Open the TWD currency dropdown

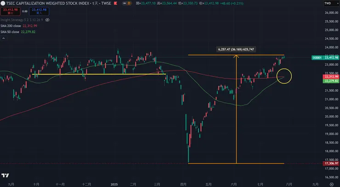point(331,3)
